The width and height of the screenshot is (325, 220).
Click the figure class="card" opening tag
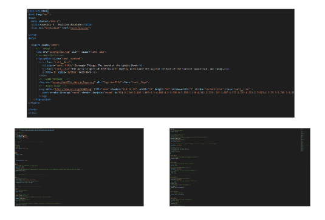pyautogui.click(x=45, y=45)
